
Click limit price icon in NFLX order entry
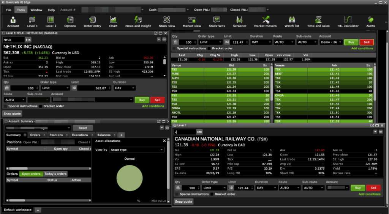click(x=74, y=88)
